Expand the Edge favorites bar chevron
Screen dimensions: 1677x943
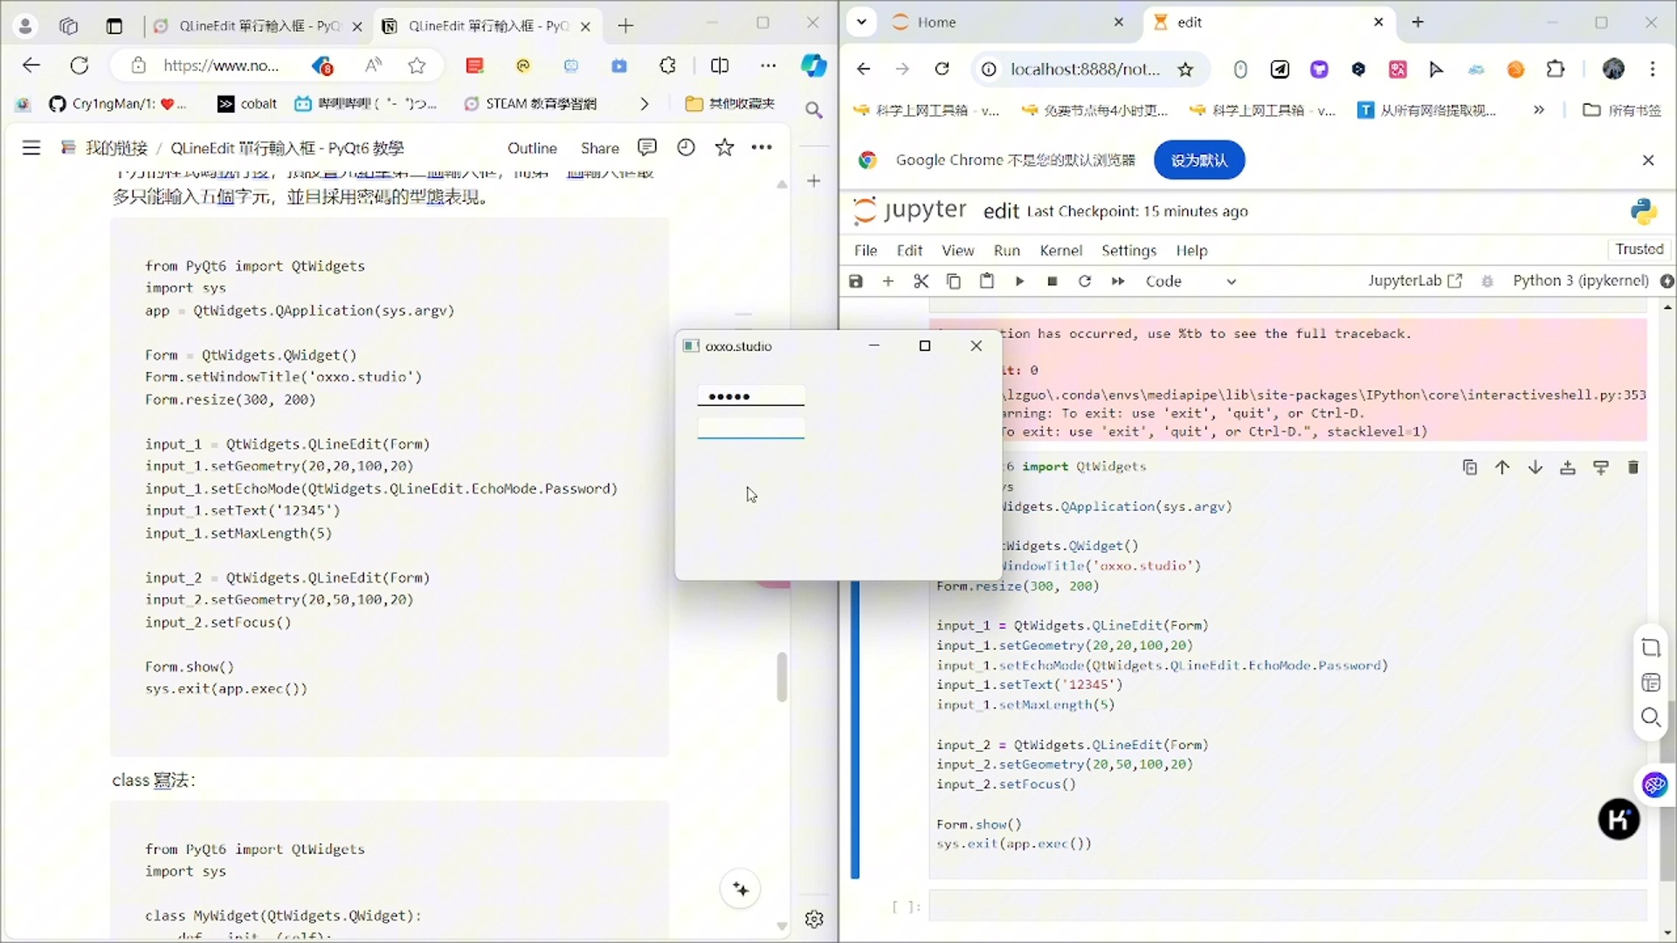(x=645, y=104)
